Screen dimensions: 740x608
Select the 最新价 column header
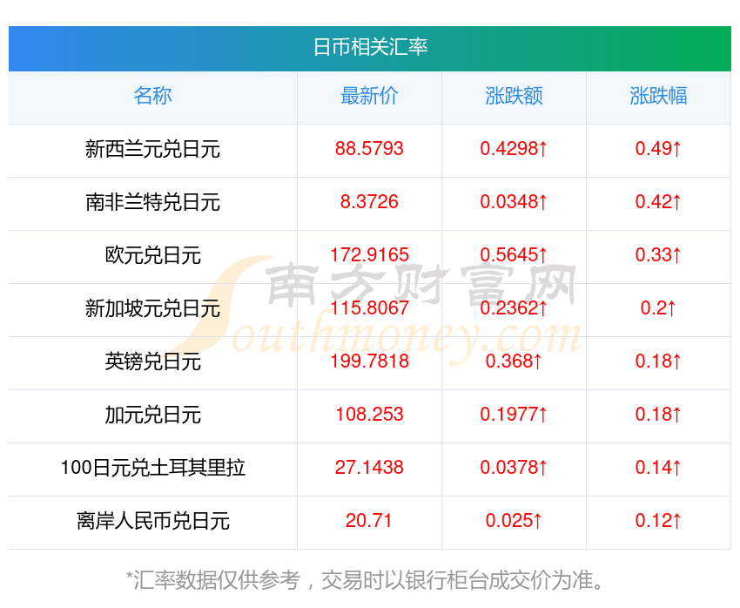(x=369, y=96)
